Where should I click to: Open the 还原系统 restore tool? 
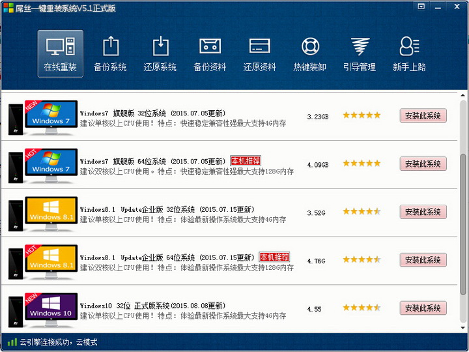click(160, 53)
